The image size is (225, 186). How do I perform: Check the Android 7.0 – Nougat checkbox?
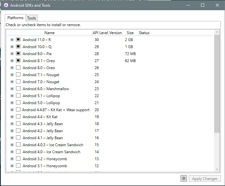[18, 81]
